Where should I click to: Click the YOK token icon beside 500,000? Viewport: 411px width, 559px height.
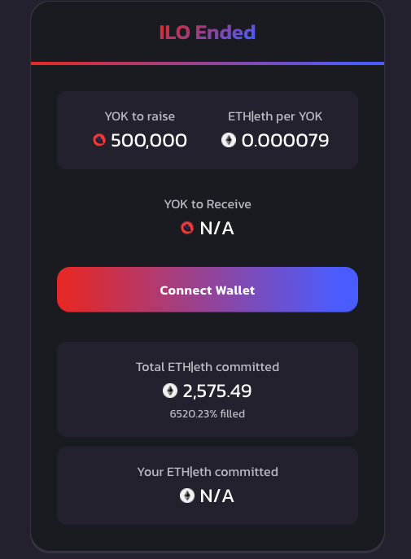[x=99, y=140]
